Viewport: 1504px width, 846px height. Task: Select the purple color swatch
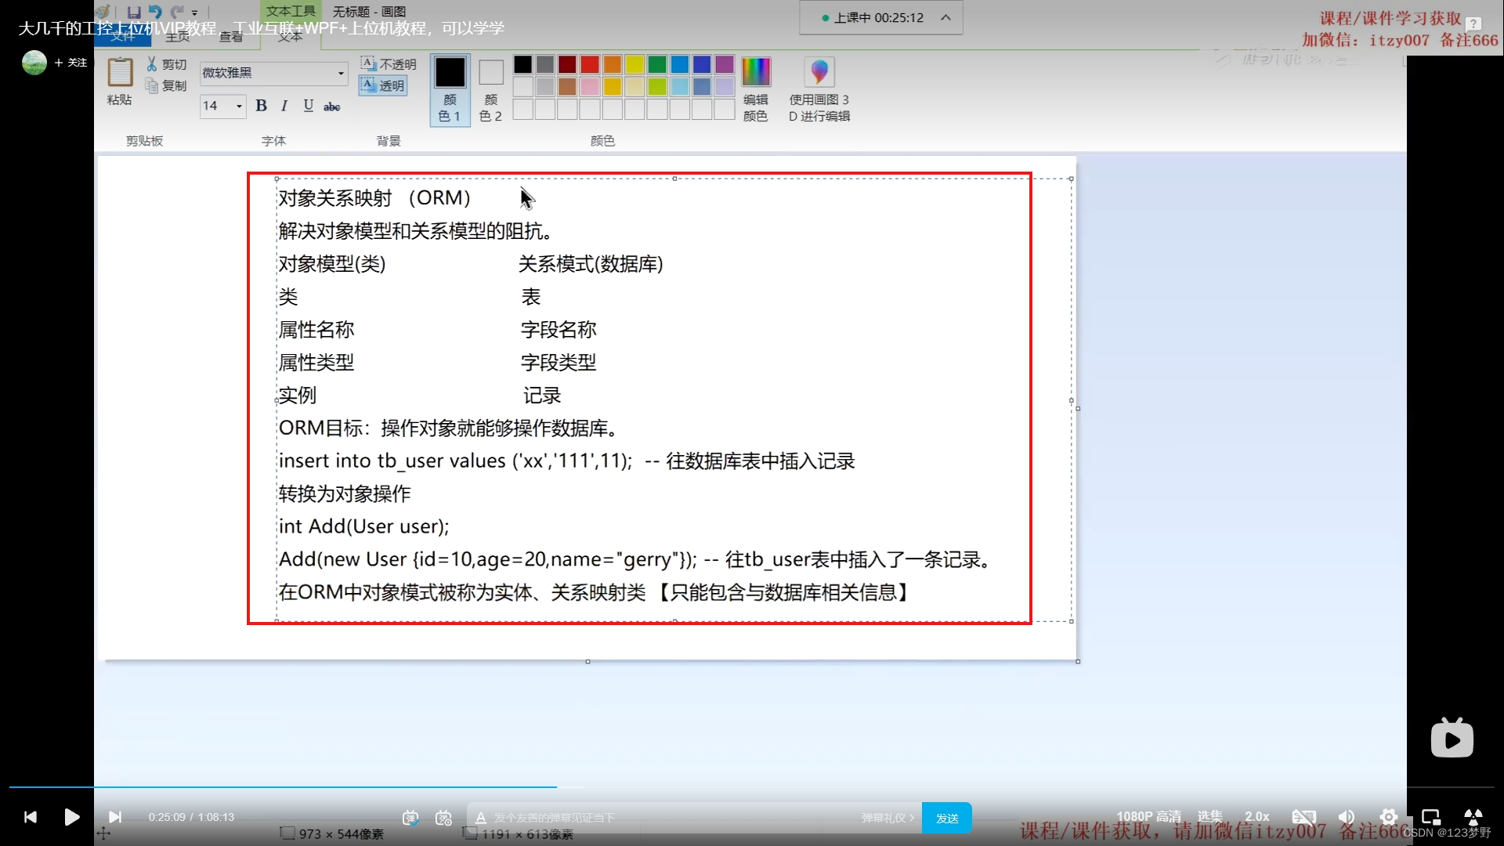coord(725,64)
